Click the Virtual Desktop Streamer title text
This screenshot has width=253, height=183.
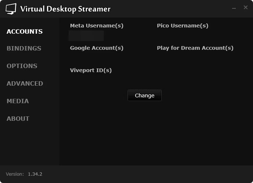click(x=65, y=9)
